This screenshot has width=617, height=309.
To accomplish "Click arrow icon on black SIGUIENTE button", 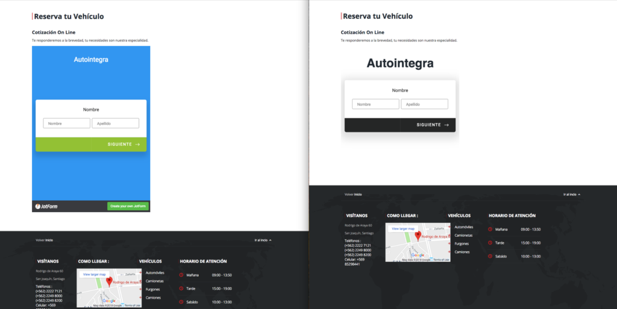I will click(x=446, y=125).
